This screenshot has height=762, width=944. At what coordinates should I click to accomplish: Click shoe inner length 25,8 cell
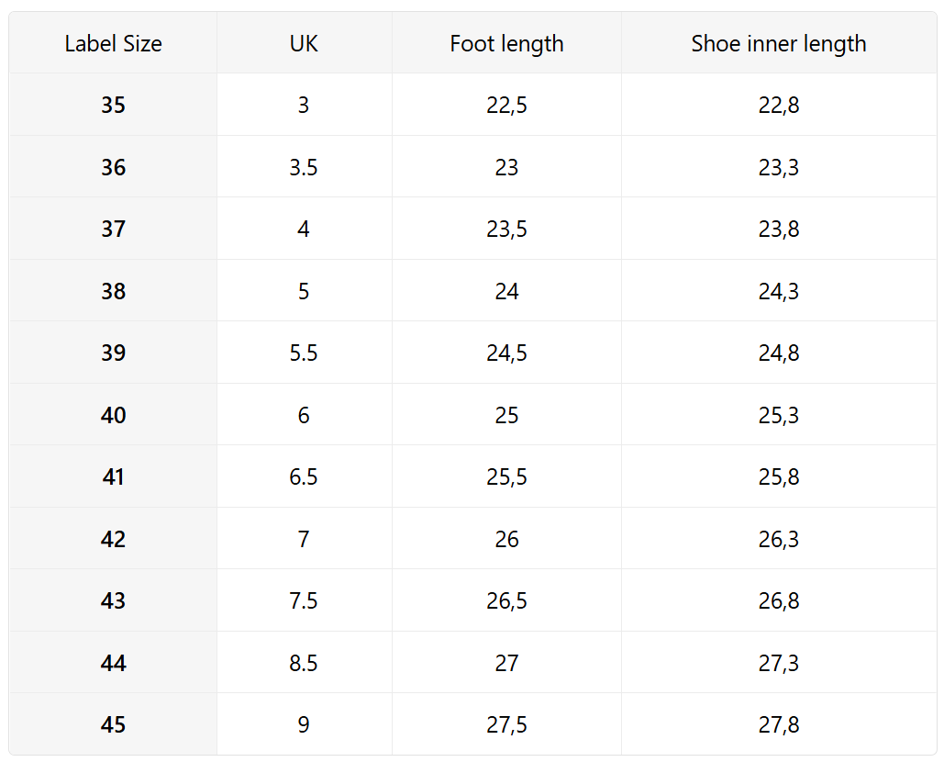[x=778, y=477]
